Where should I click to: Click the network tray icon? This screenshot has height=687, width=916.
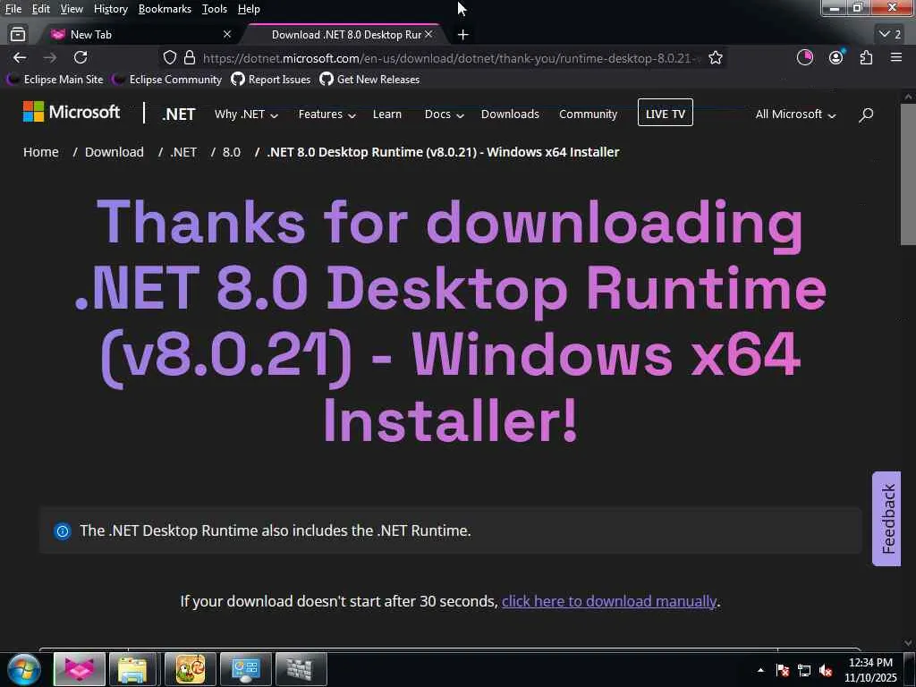[804, 671]
